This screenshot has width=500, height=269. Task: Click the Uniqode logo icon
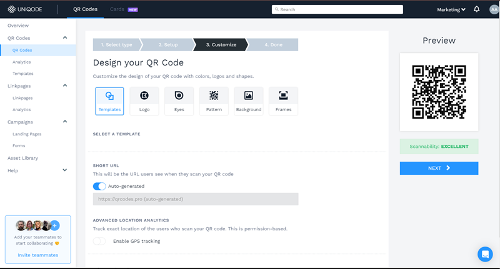coord(11,9)
